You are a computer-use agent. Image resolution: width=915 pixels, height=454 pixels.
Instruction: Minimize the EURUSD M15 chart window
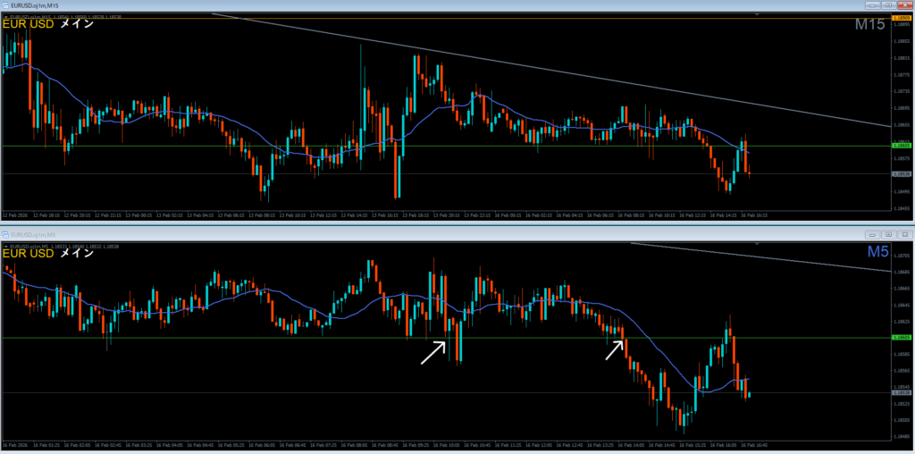[x=874, y=5]
